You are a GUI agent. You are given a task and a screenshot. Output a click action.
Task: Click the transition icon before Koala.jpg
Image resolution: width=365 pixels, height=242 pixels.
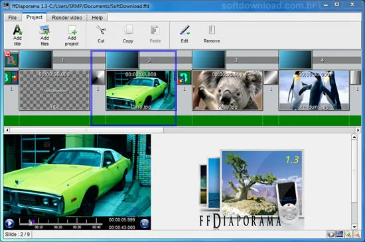coord(184,78)
